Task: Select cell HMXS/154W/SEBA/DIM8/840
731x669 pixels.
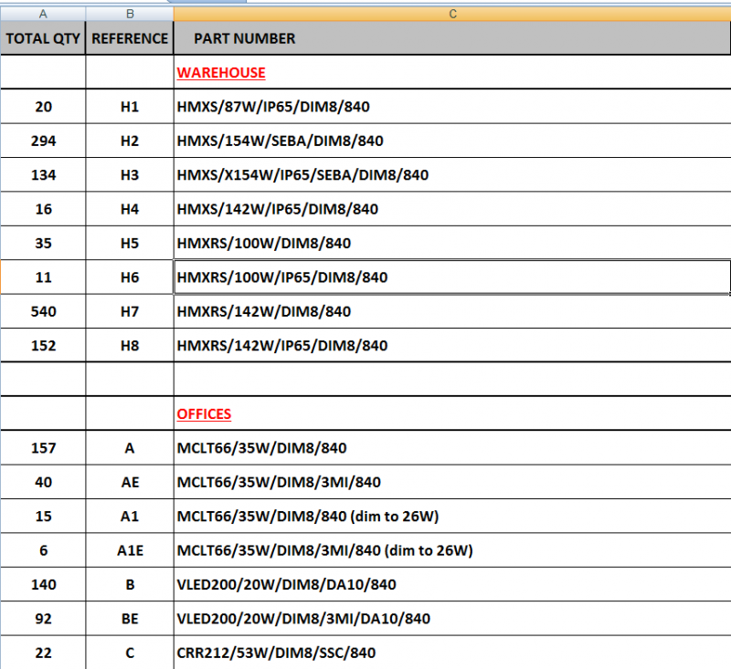Action: 452,141
